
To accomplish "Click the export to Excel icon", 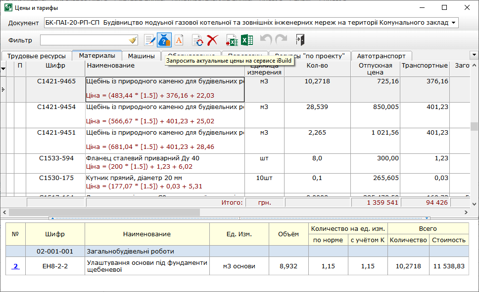I will 247,40.
